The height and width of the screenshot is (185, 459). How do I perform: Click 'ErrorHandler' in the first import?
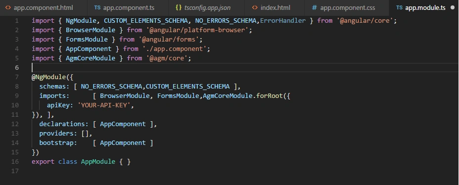pyautogui.click(x=283, y=21)
